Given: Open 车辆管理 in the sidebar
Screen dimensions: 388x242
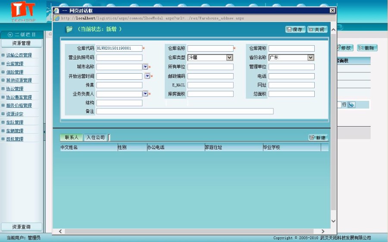Looking at the screenshot, I should click(15, 130).
